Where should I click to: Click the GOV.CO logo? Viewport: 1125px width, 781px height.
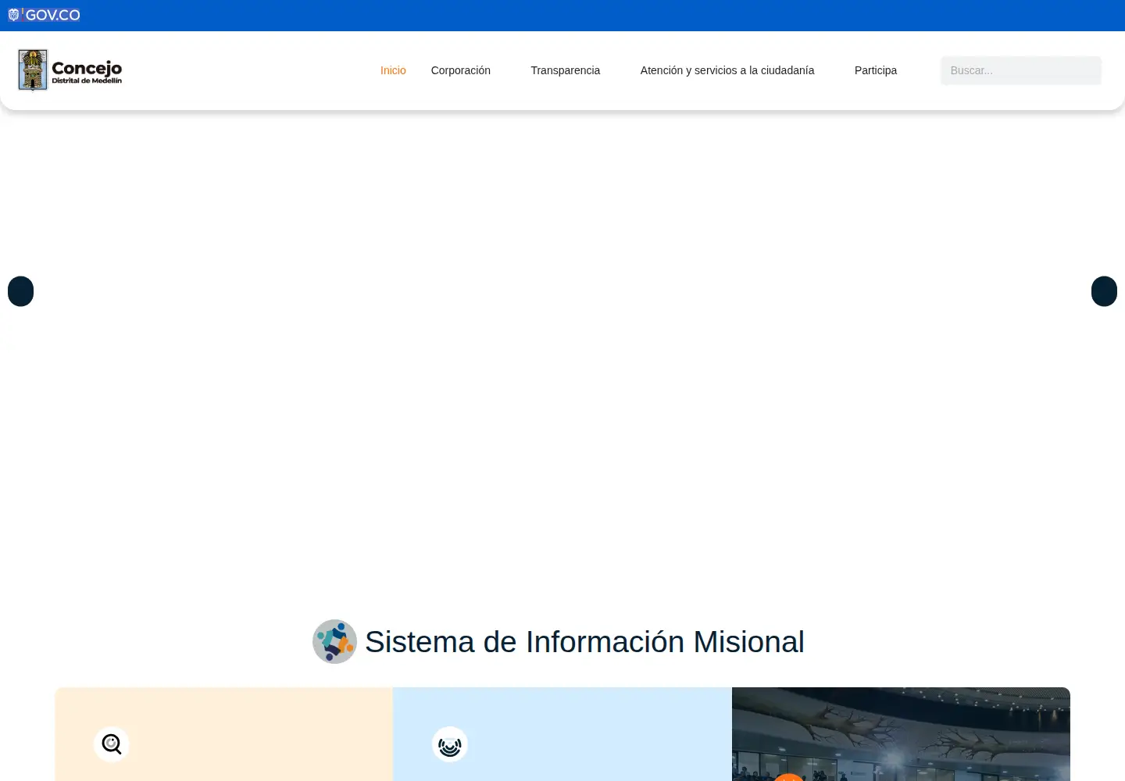(x=45, y=15)
